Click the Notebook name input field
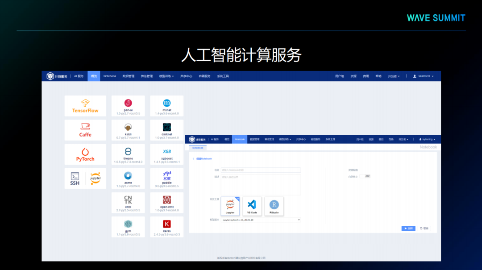 [261, 170]
